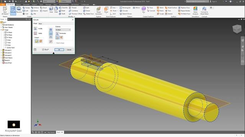Open the Manage ribbon tab
Screen dimensions: 245x137
48,5
